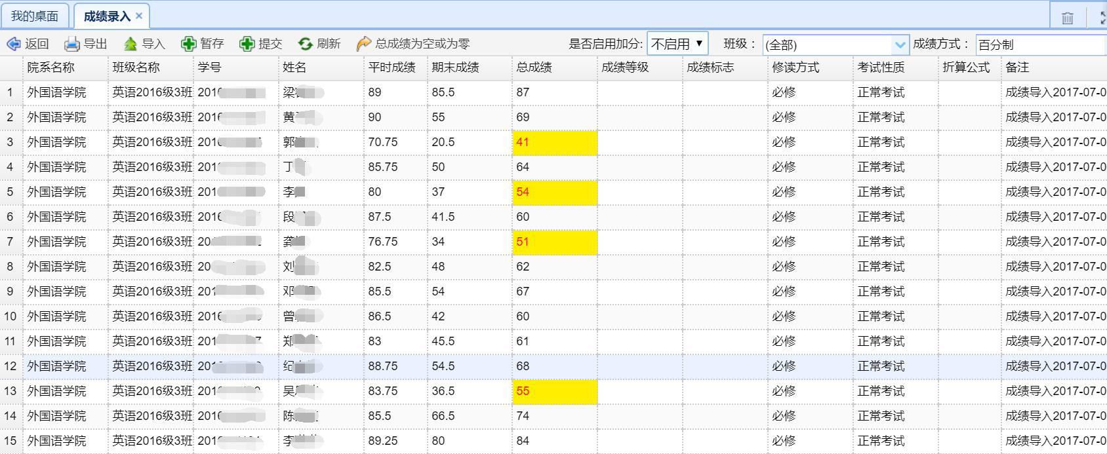This screenshot has height=454, width=1107.
Task: Expand the 班级 dropdown arrow
Action: pos(900,45)
